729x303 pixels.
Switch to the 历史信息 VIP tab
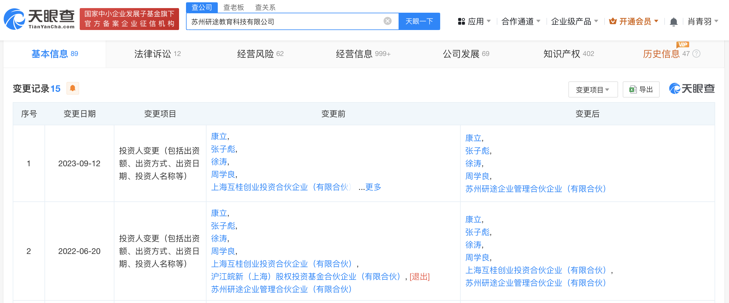[x=666, y=54]
